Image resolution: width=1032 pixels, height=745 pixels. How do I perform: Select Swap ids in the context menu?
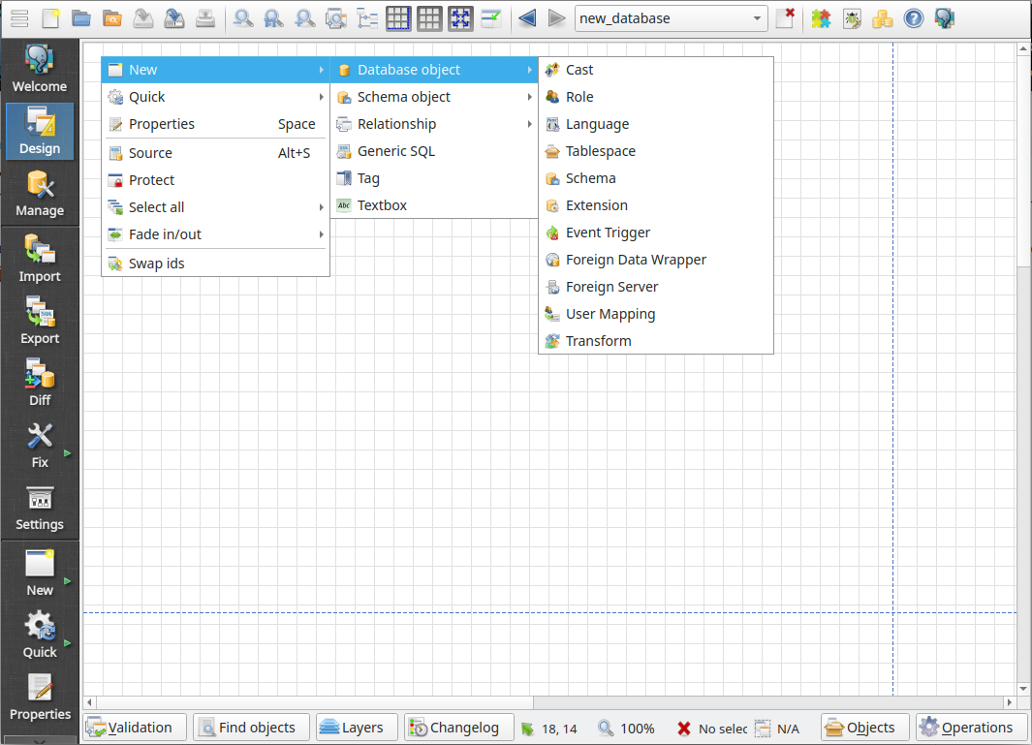(215, 264)
